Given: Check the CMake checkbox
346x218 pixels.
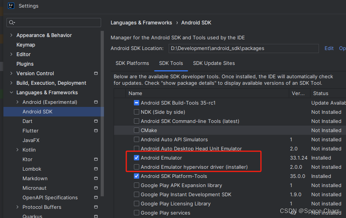Looking at the screenshot, I should 136,130.
